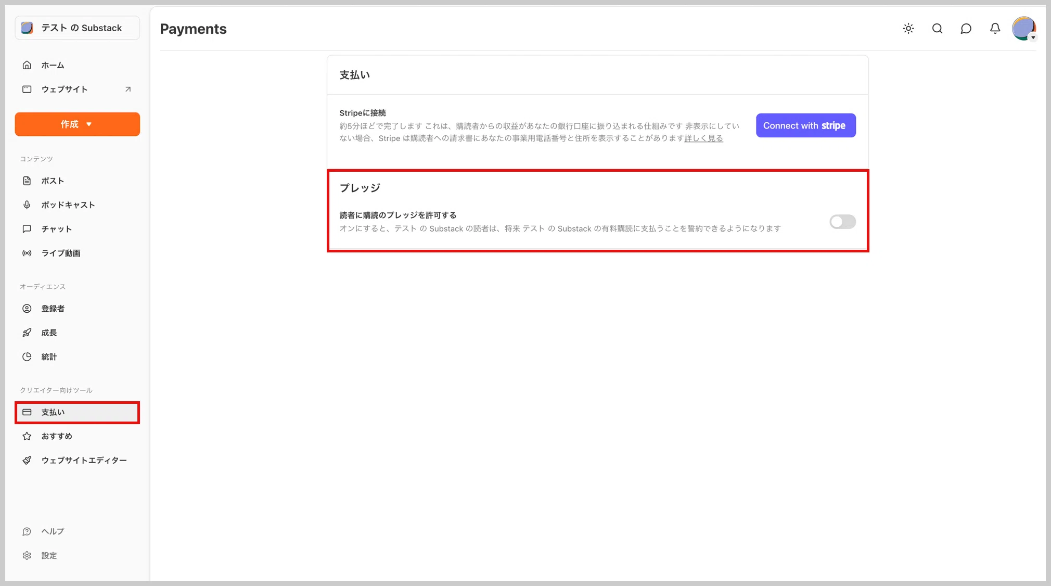Click the 作成 orange button label
Viewport: 1051px width, 586px height.
[70, 124]
